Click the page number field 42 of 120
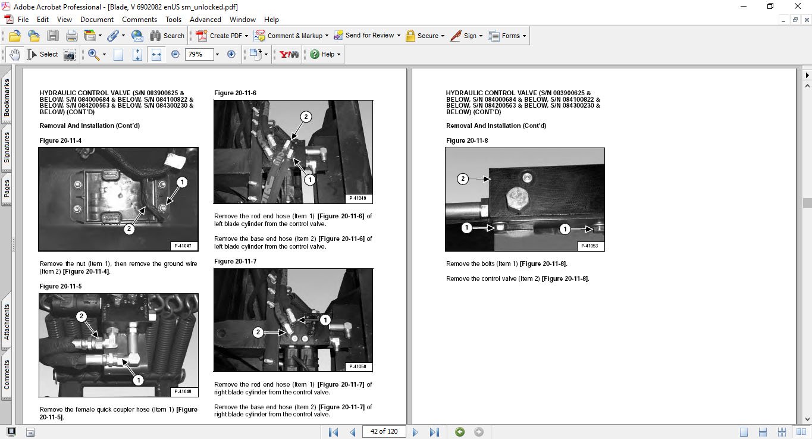The width and height of the screenshot is (812, 439). 384,432
